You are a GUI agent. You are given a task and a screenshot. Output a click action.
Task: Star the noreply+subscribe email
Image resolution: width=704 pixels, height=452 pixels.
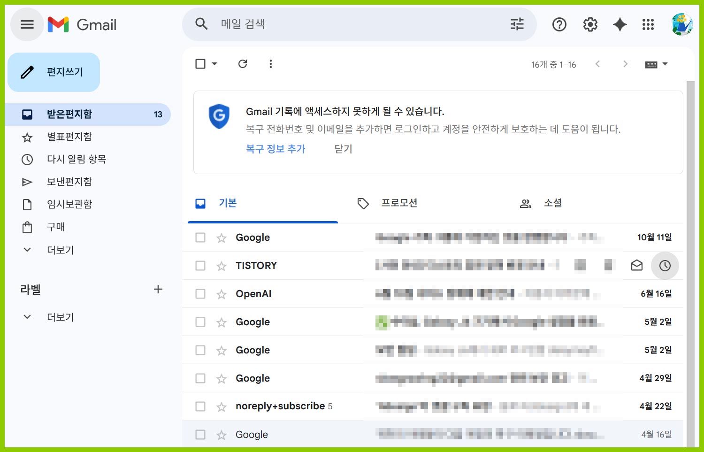[x=222, y=407]
